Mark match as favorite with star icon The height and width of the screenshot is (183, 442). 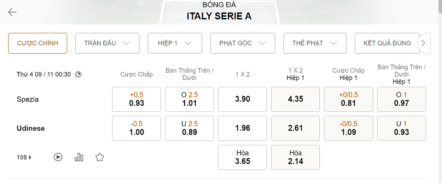click(x=100, y=157)
